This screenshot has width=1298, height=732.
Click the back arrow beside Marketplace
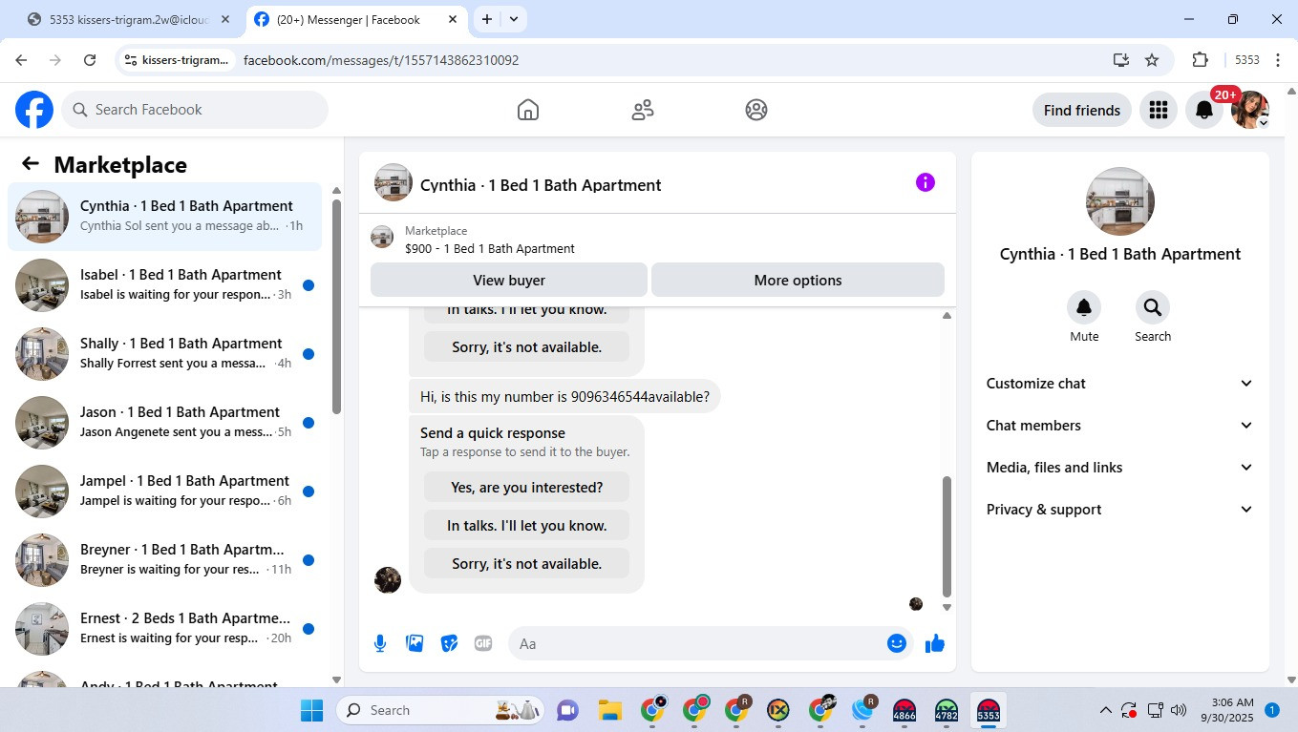coord(31,164)
